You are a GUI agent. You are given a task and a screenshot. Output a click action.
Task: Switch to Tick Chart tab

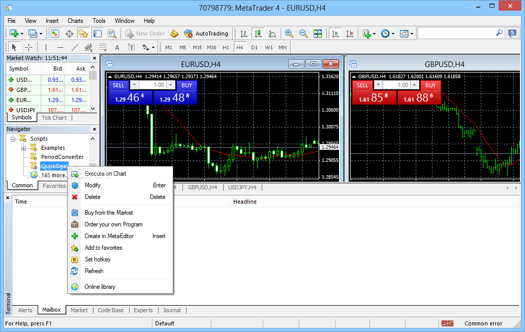click(54, 118)
